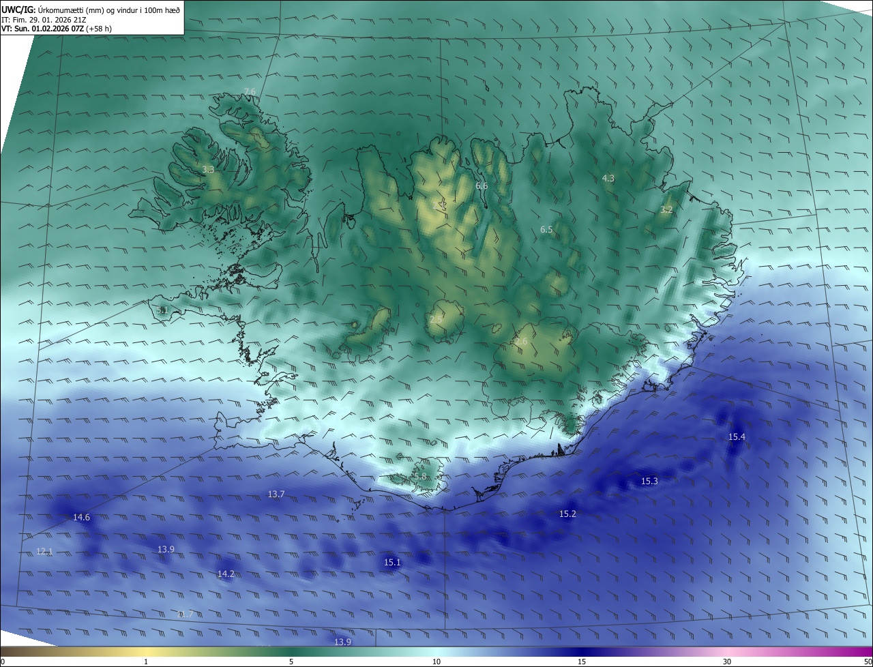The image size is (873, 667).
Task: Click the colour scale tick label 0
Action: tap(3, 662)
